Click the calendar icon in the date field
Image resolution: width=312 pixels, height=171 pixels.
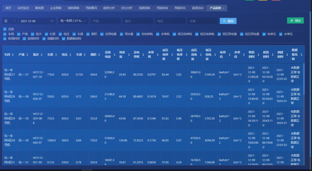[52, 21]
